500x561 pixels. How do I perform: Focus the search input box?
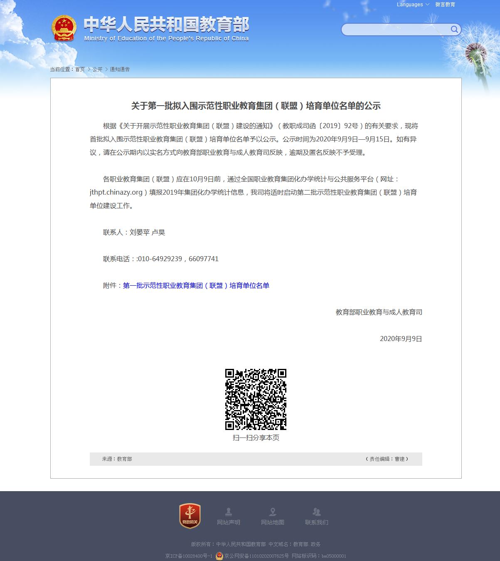pyautogui.click(x=395, y=30)
